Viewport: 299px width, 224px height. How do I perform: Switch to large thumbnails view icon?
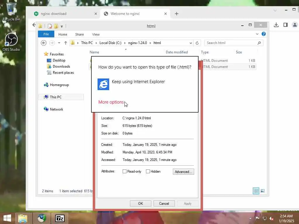click(x=263, y=191)
